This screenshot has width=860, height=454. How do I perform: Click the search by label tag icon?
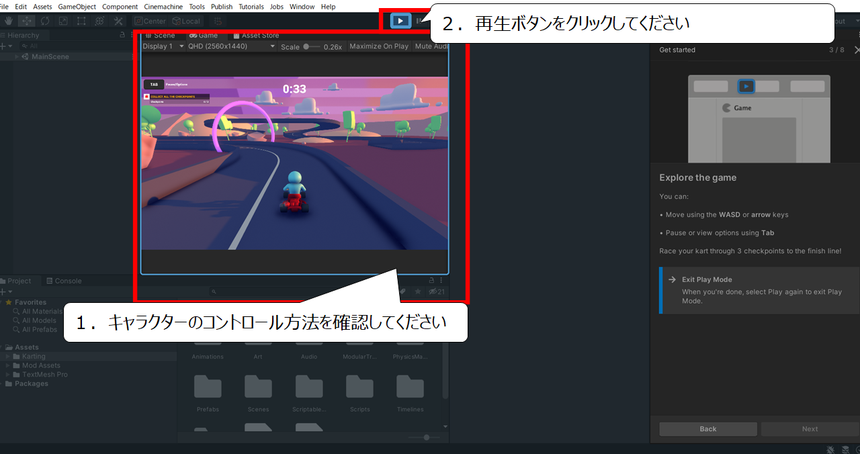[402, 291]
